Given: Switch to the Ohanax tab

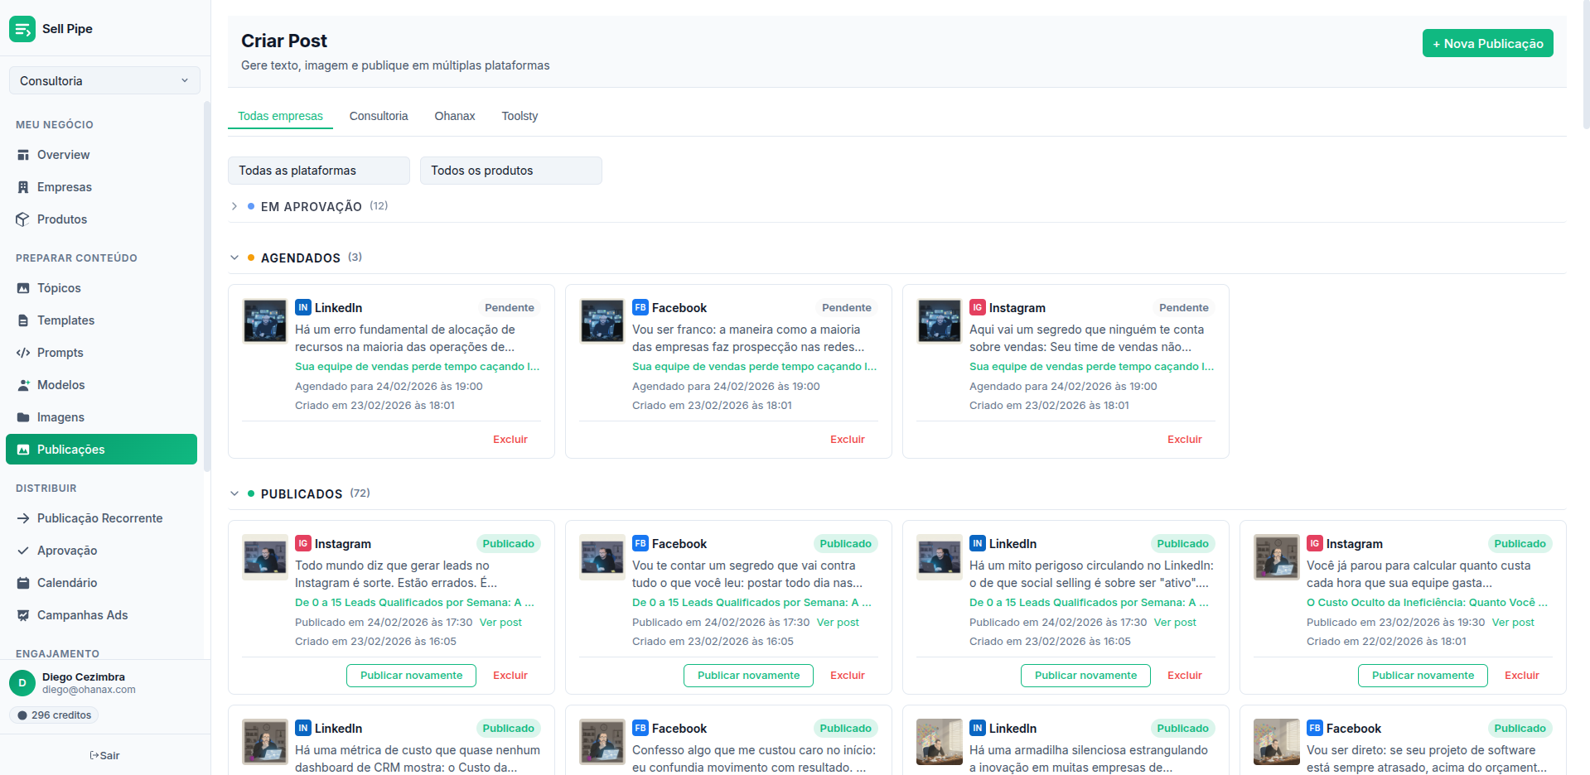Looking at the screenshot, I should pos(454,116).
